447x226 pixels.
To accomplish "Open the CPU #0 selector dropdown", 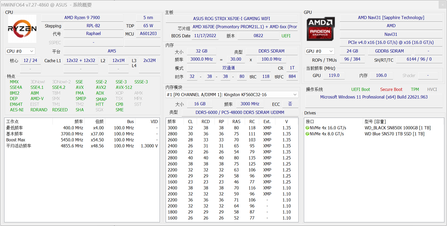I will [20, 51].
